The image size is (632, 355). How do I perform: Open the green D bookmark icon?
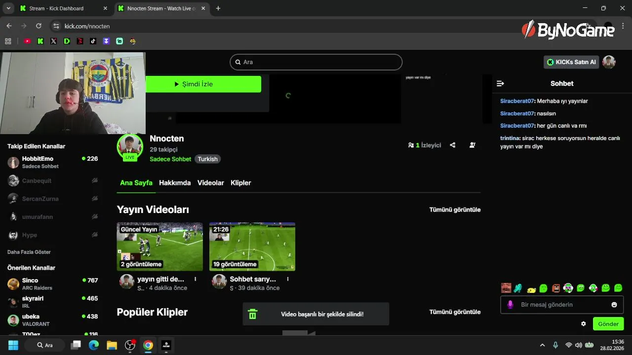click(x=67, y=41)
